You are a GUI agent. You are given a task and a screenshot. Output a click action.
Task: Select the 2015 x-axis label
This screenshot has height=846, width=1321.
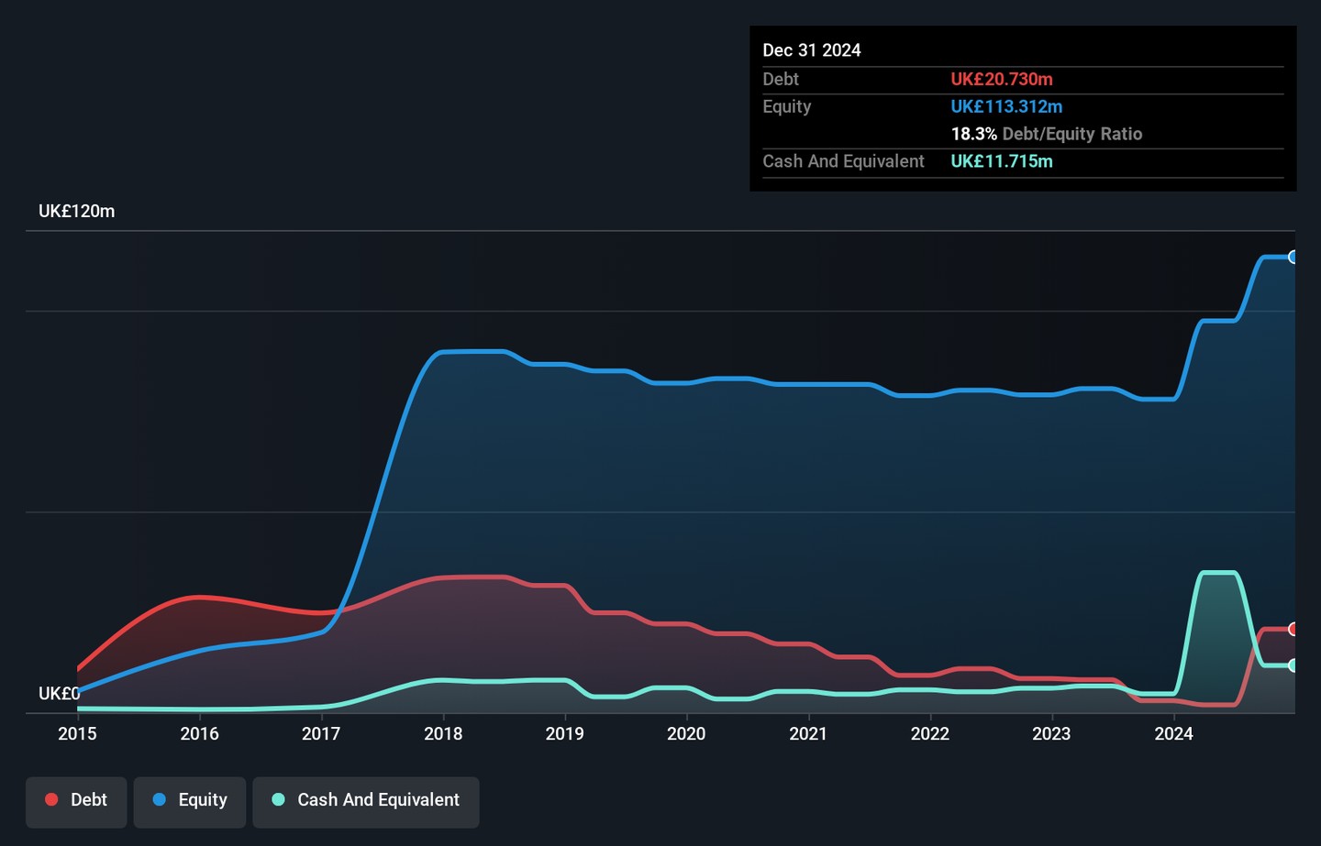coord(77,733)
